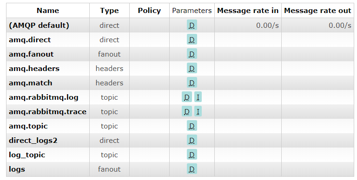Click the D badge for (AMQP default)
This screenshot has width=357, height=180.
click(x=192, y=25)
